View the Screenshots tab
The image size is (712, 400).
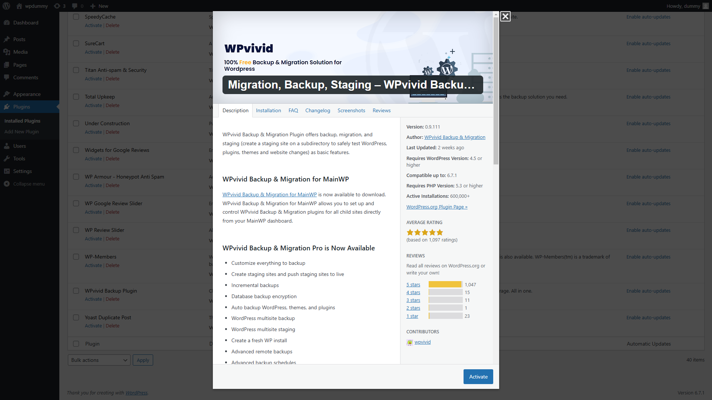tap(351, 110)
